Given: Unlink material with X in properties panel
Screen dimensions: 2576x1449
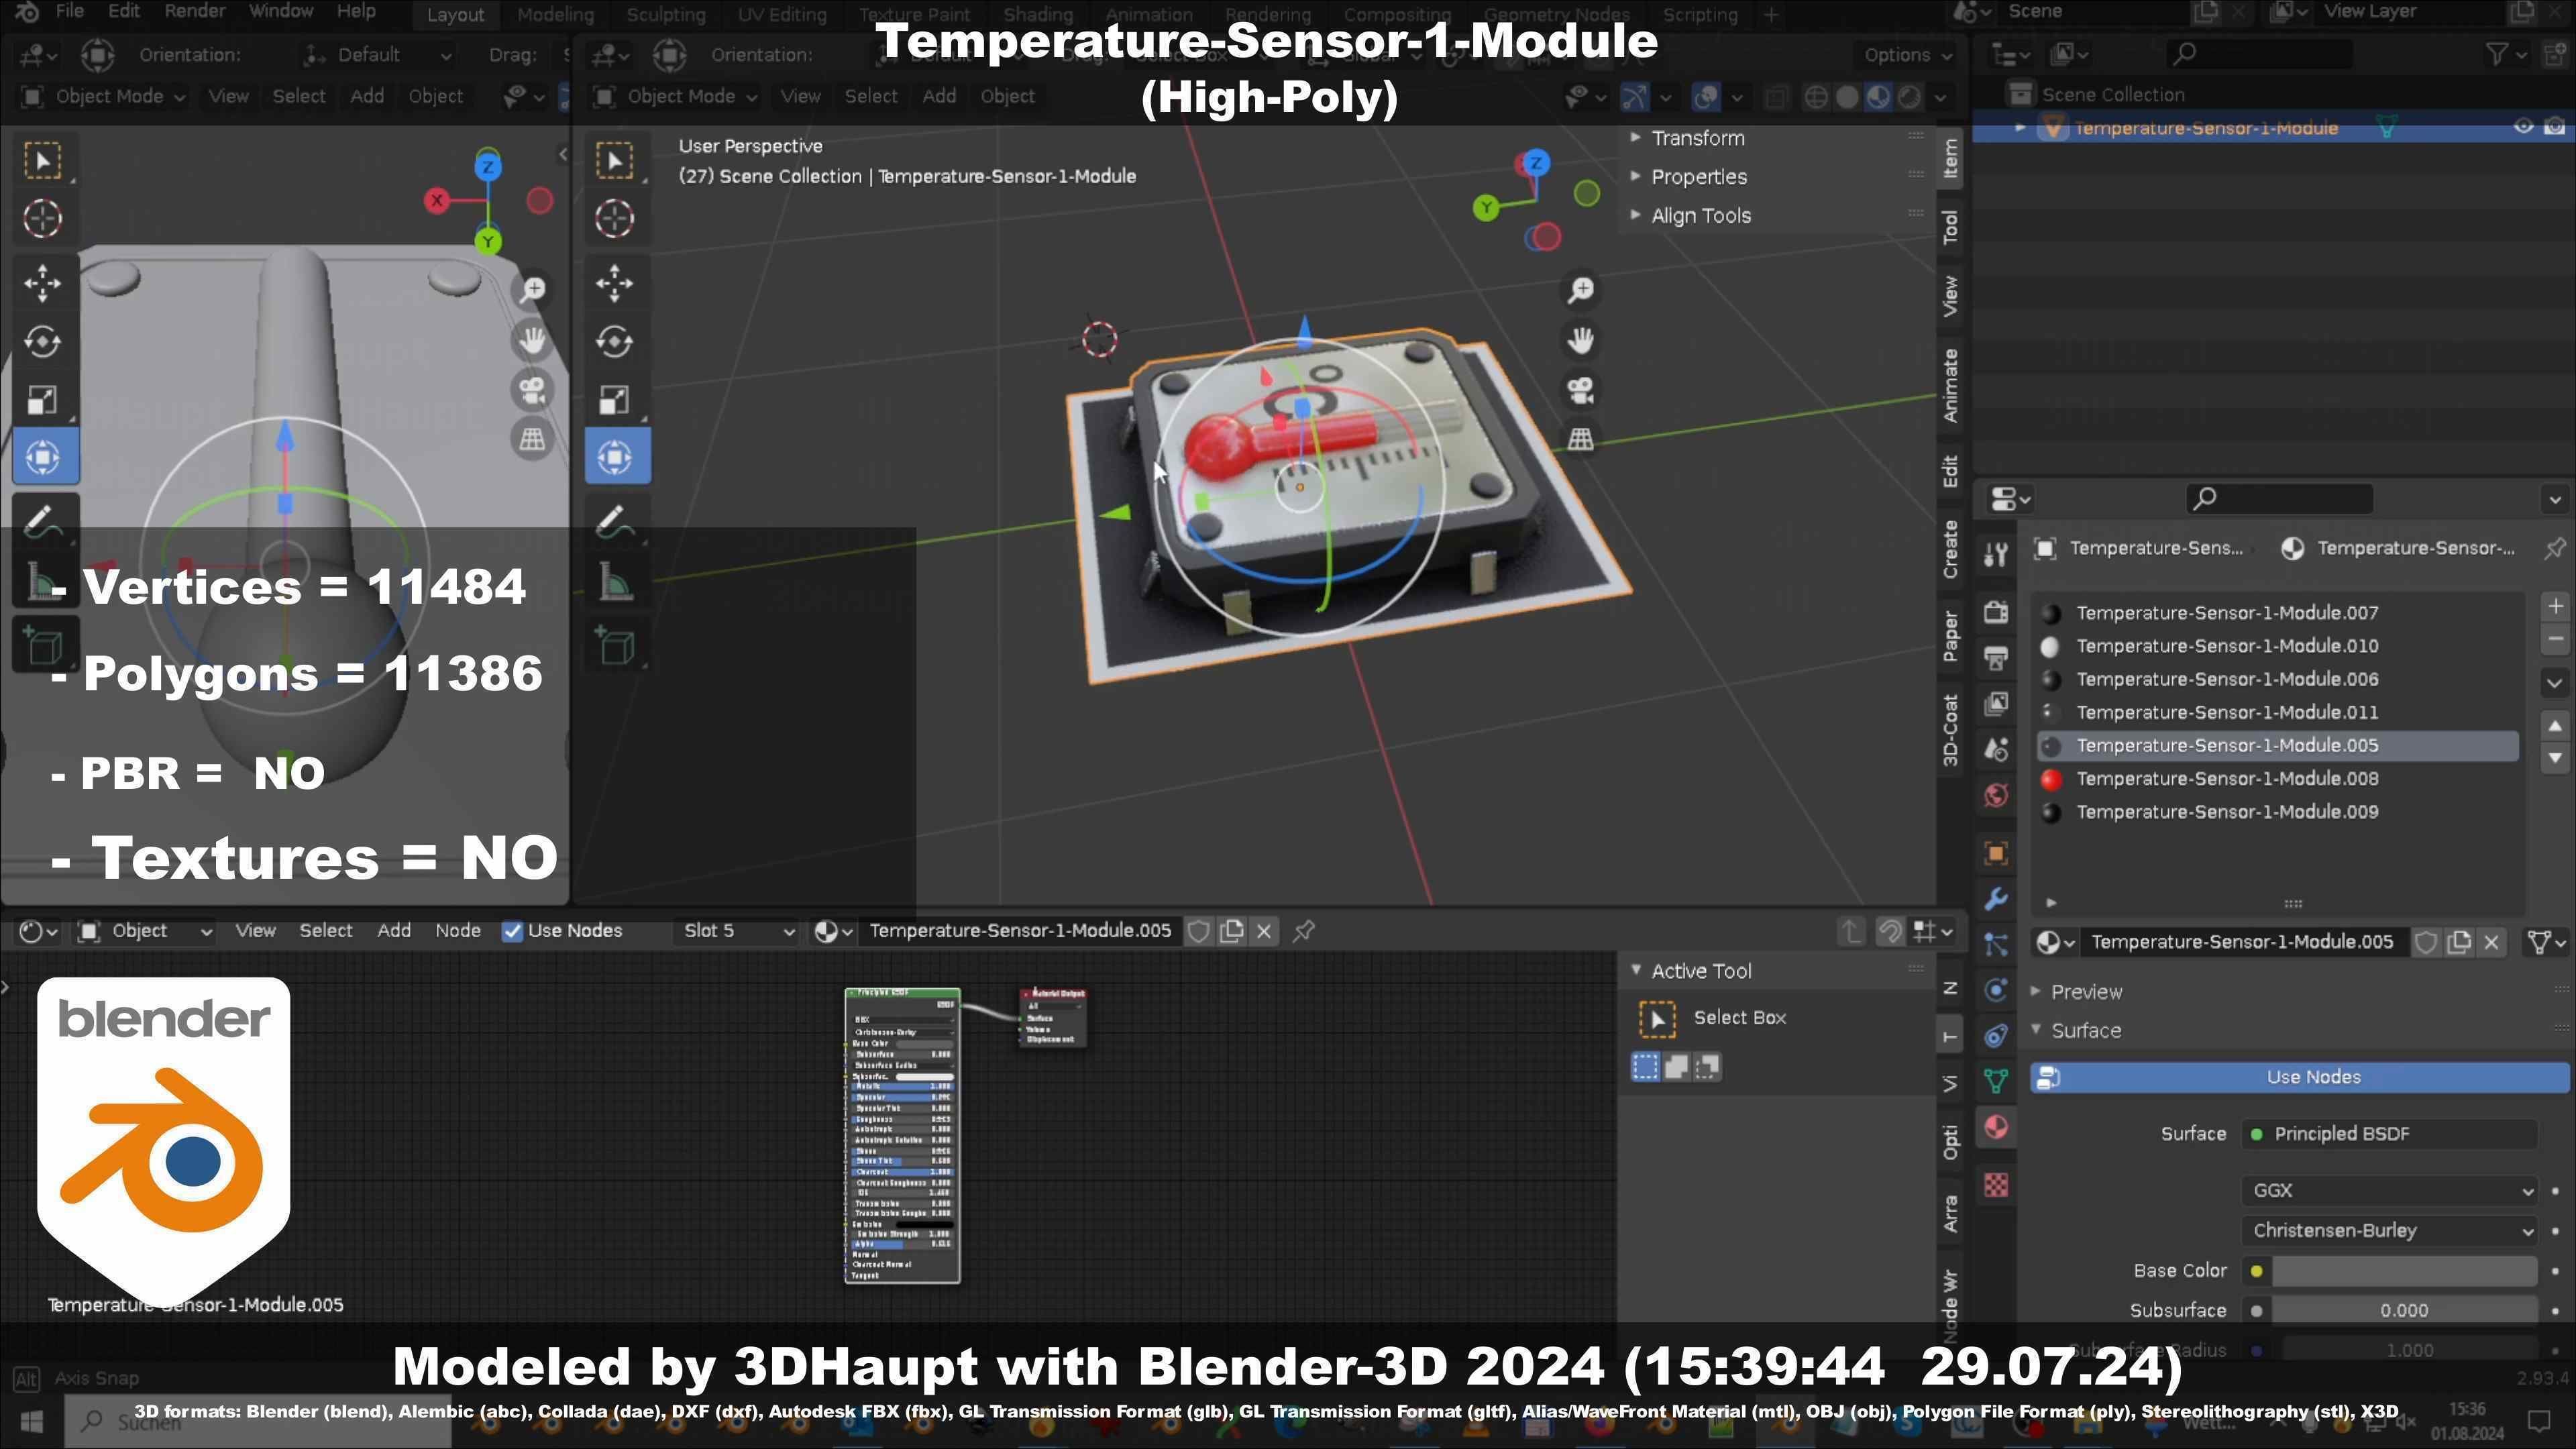Looking at the screenshot, I should click(2492, 942).
